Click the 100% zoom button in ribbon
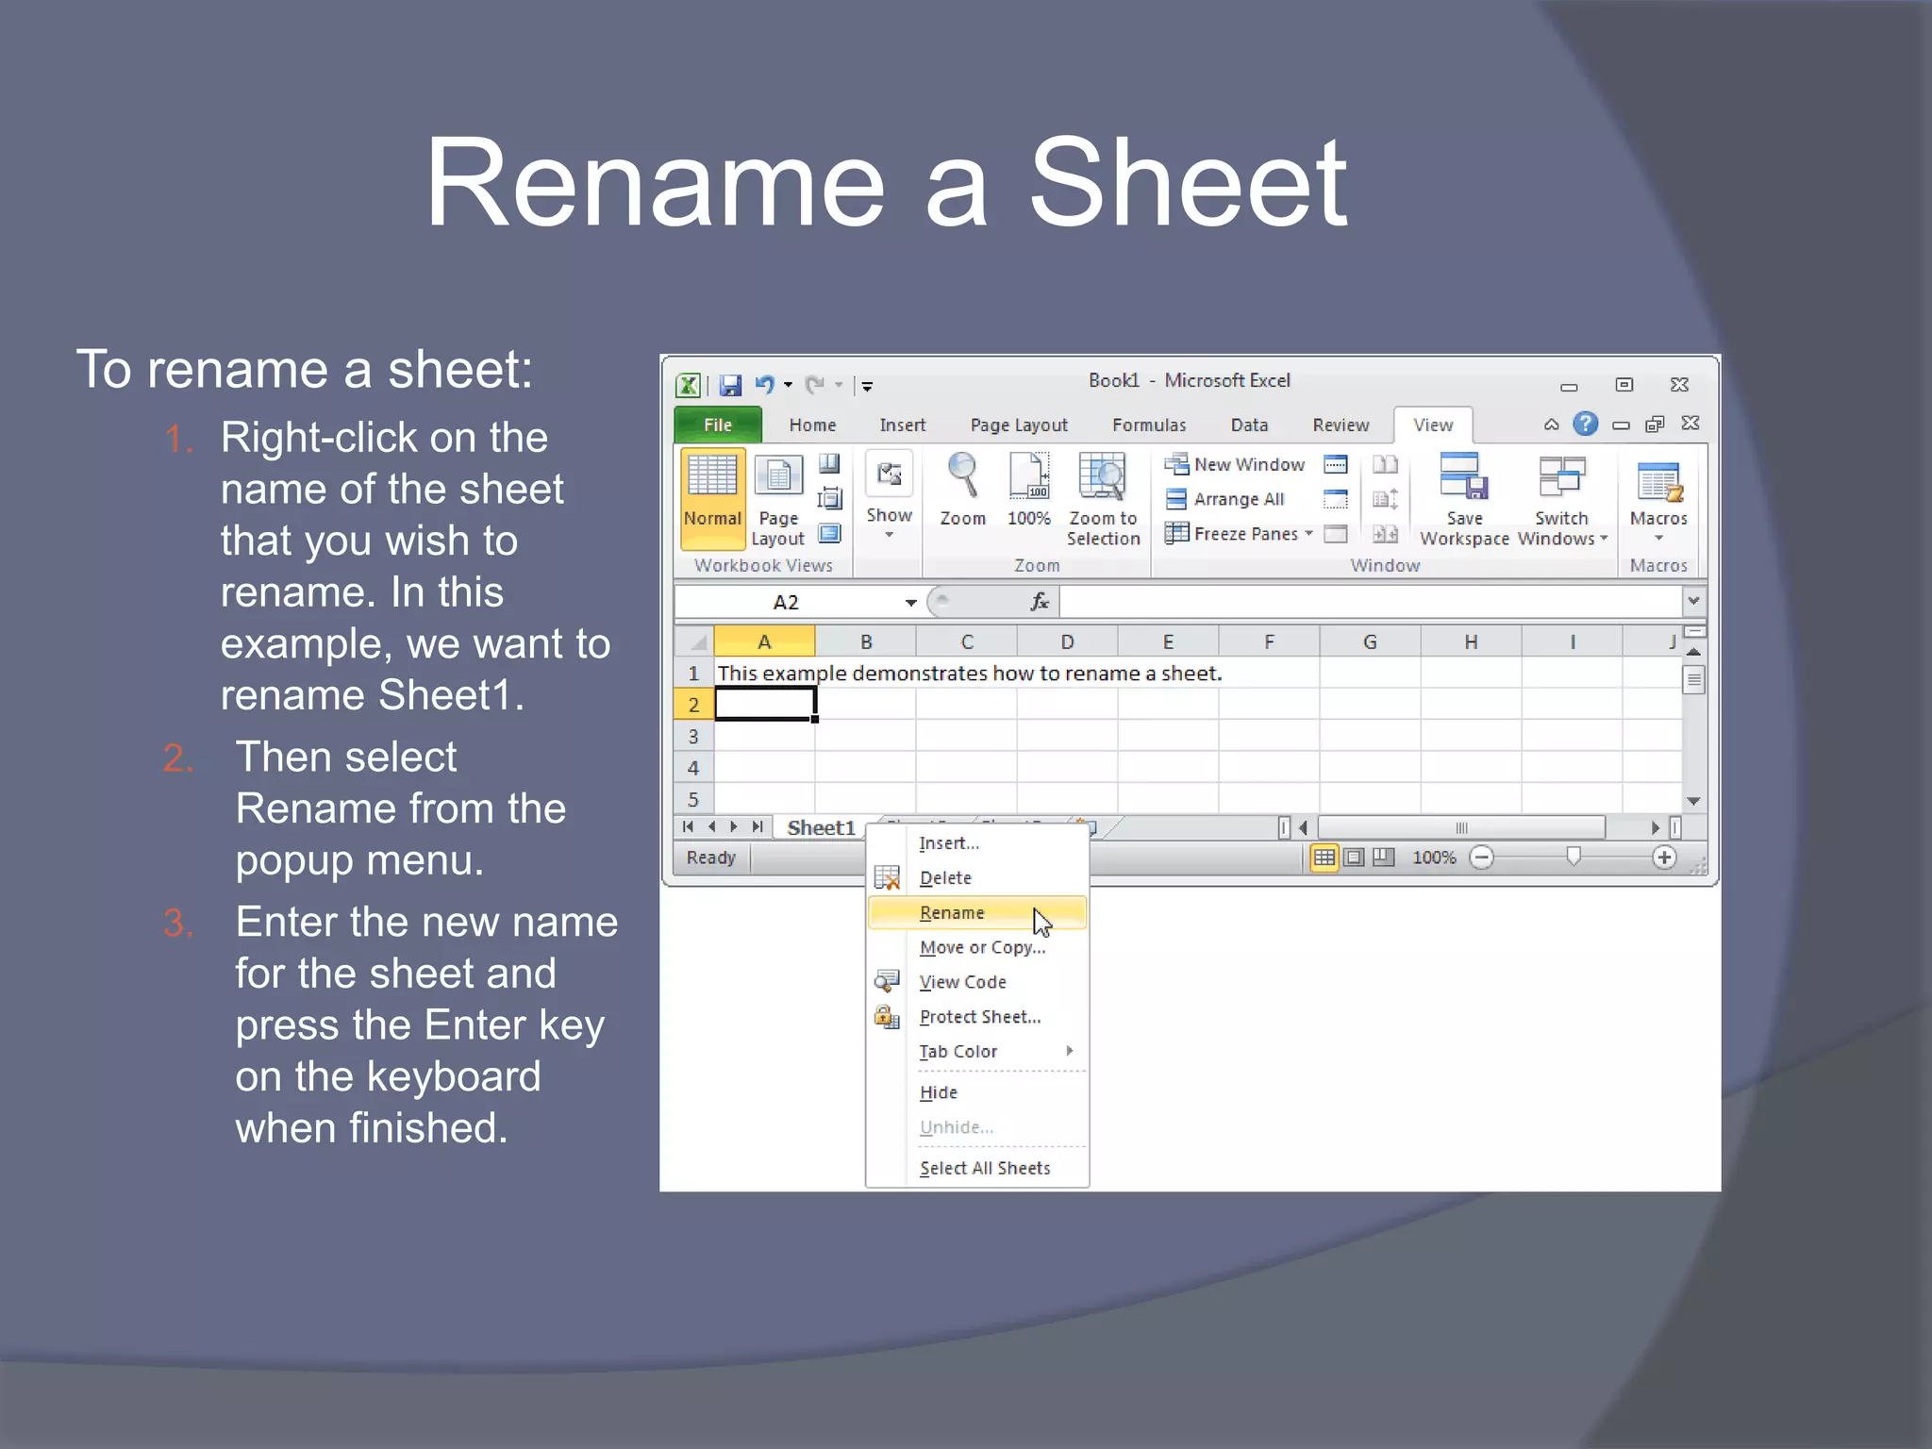The width and height of the screenshot is (1932, 1449). point(1028,491)
